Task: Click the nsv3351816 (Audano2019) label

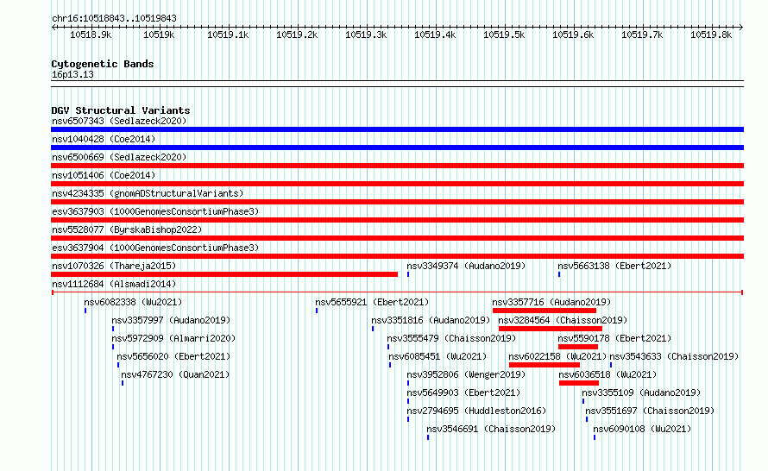Action: 431,320
